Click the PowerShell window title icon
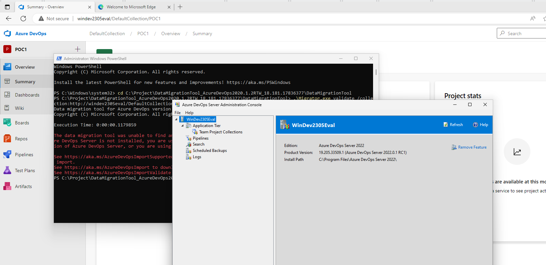 coord(59,58)
